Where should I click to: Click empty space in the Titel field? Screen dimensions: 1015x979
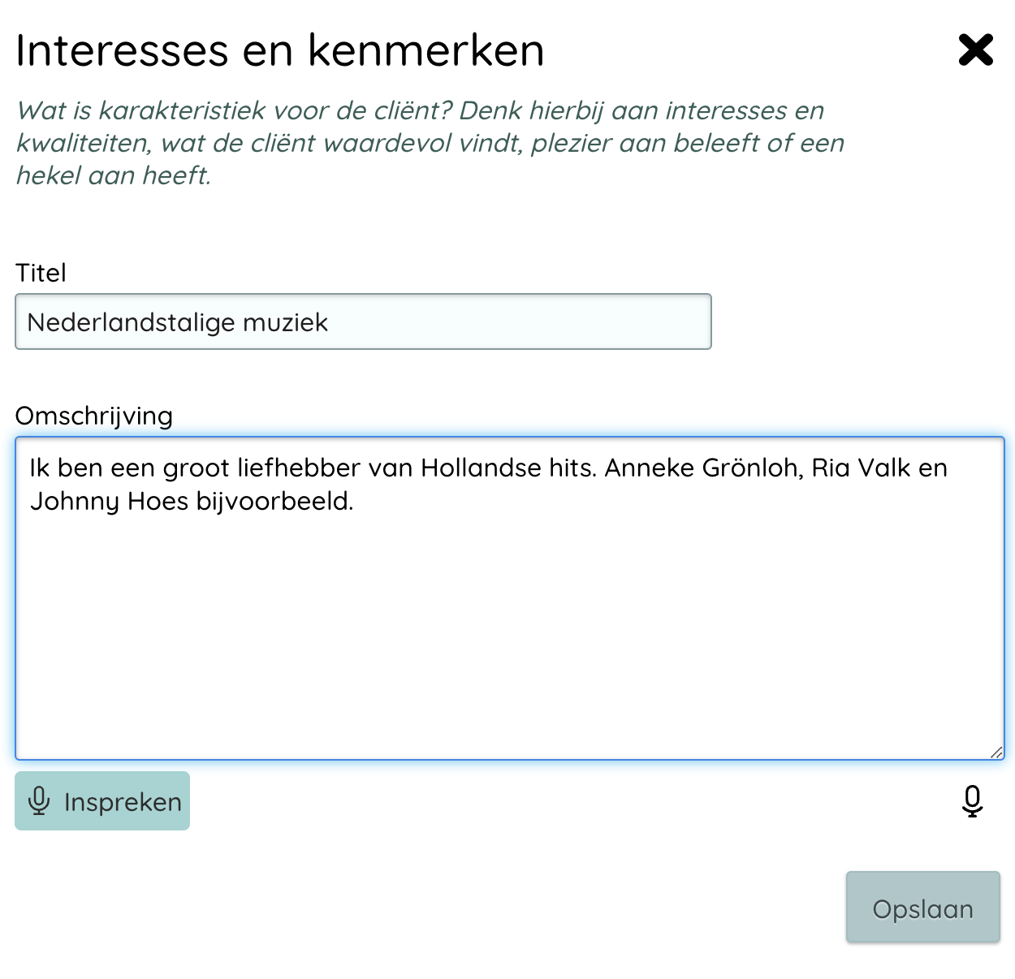click(520, 322)
